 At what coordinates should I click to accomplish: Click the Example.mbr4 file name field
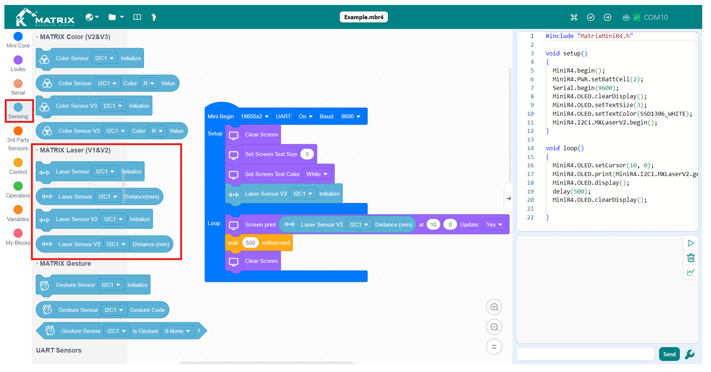364,17
